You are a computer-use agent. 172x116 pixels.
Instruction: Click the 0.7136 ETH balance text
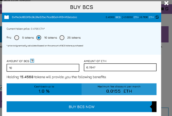click(147, 17)
